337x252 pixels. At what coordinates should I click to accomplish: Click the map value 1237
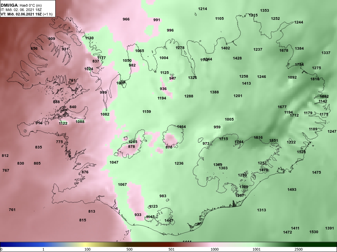click(x=258, y=49)
